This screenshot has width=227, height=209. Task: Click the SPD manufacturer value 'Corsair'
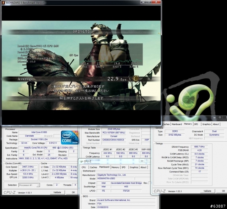[x=114, y=136]
